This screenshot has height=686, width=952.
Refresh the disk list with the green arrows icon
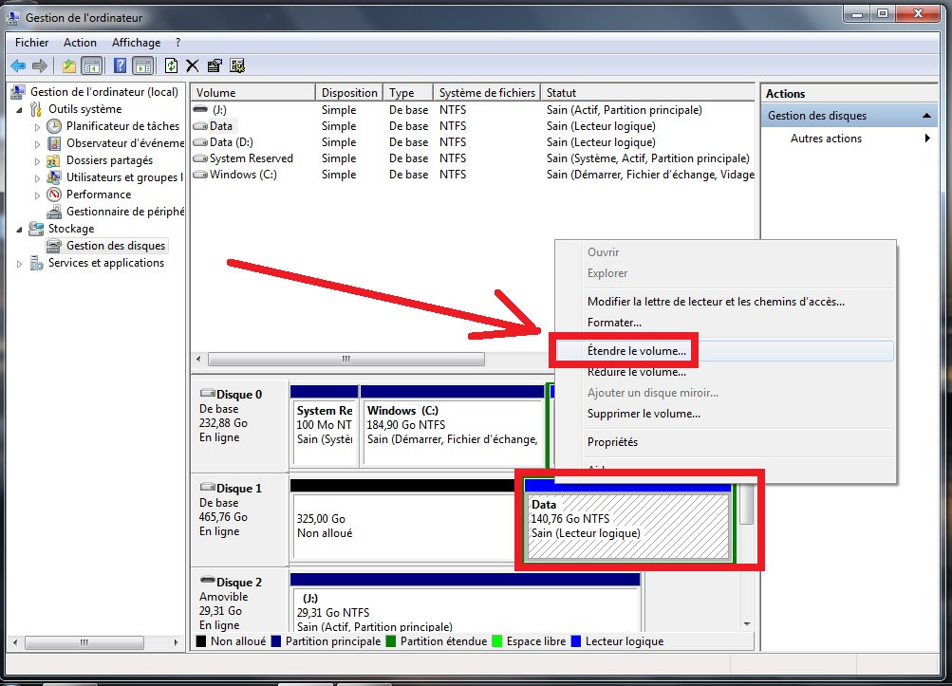tap(171, 65)
